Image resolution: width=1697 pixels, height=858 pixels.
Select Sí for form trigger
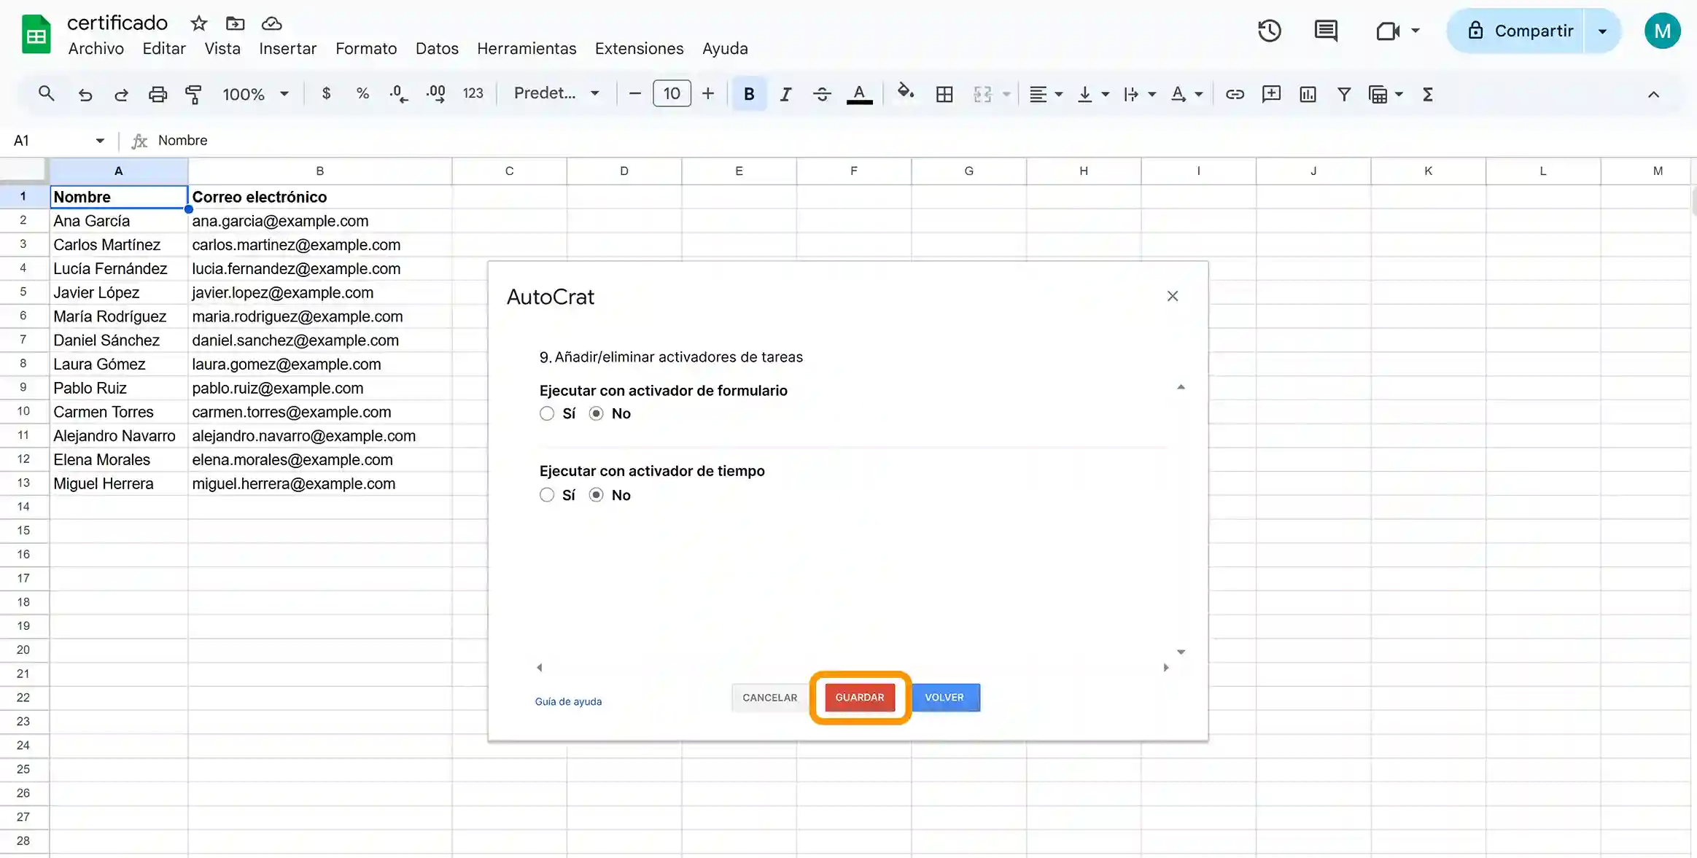click(547, 414)
